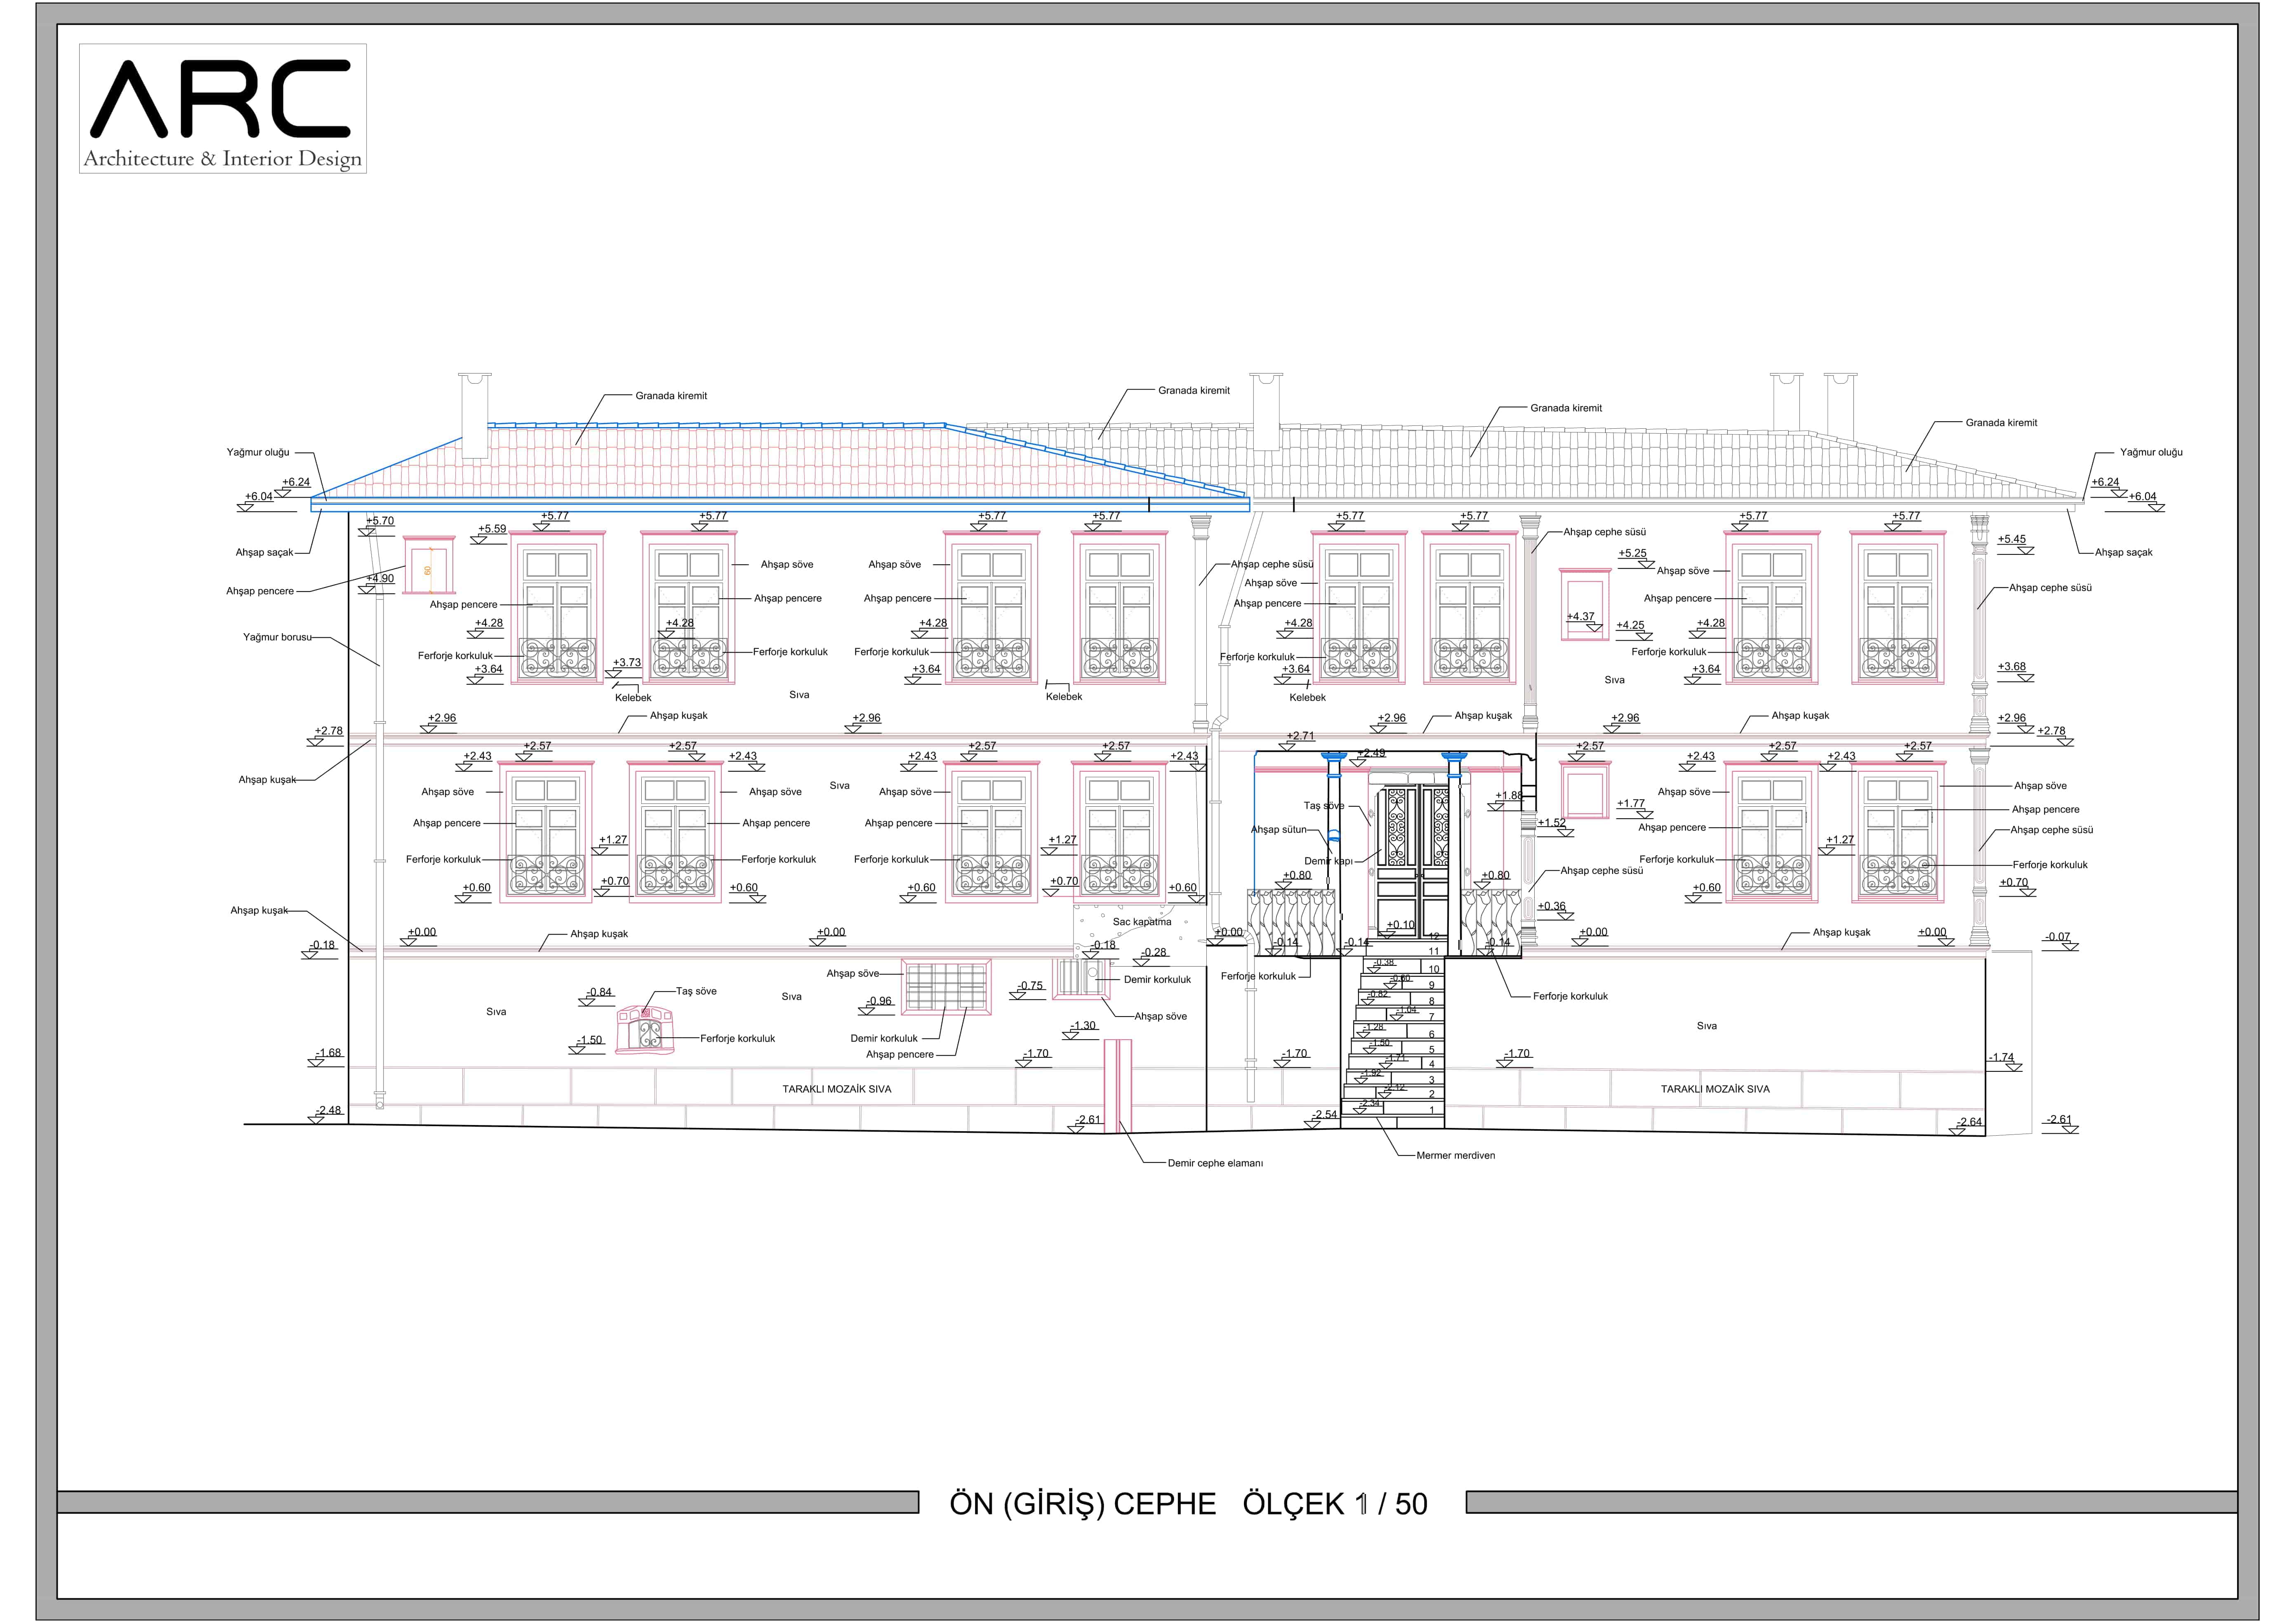Select stair step number '7'
Image resolution: width=2296 pixels, height=1623 pixels.
click(x=1431, y=1017)
